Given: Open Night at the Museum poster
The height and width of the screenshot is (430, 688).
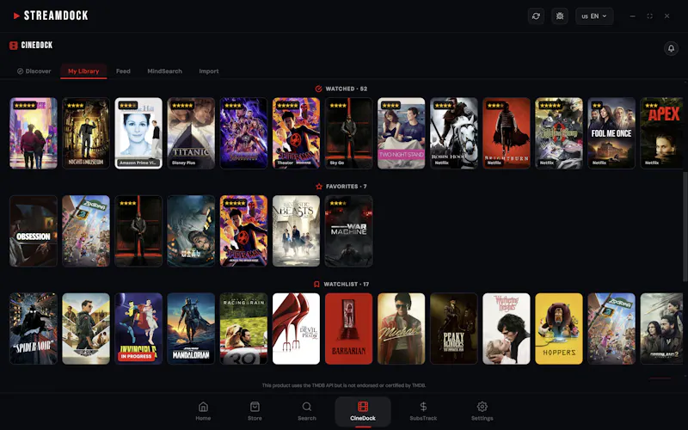Looking at the screenshot, I should (x=86, y=133).
